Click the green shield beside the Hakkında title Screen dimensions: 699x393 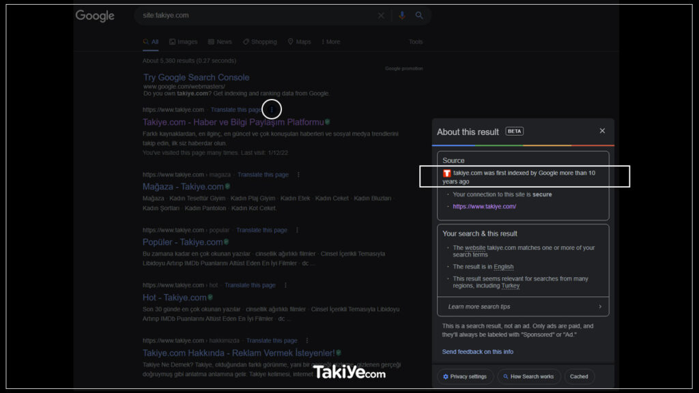pyautogui.click(x=339, y=353)
